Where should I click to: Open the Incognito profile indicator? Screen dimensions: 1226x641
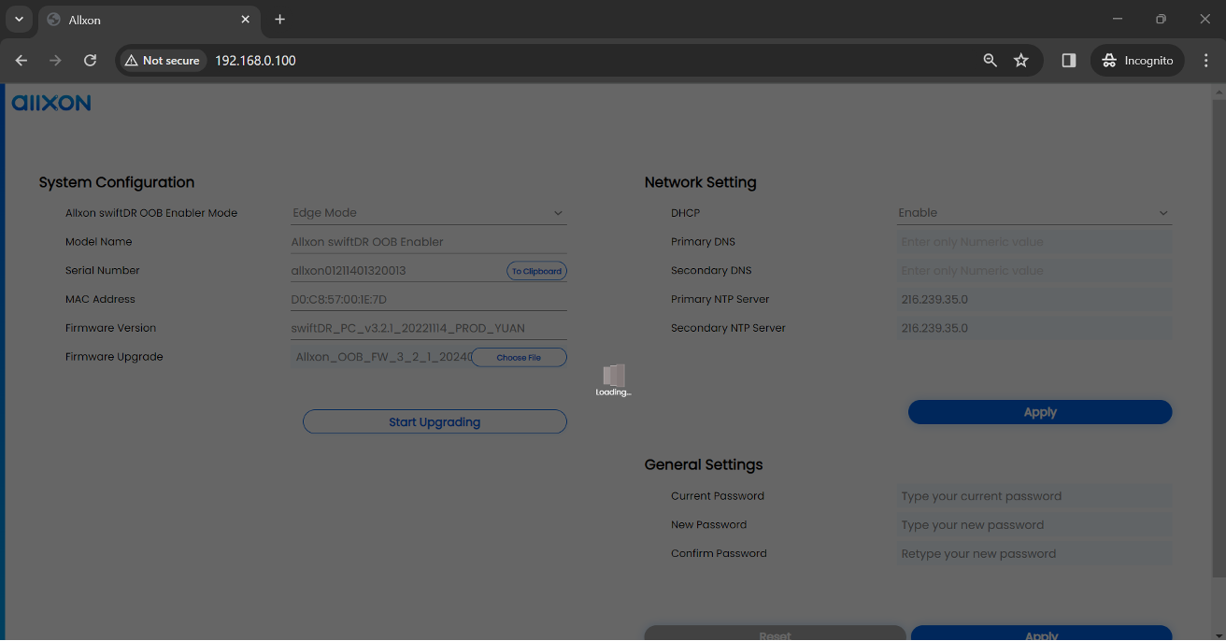1138,60
